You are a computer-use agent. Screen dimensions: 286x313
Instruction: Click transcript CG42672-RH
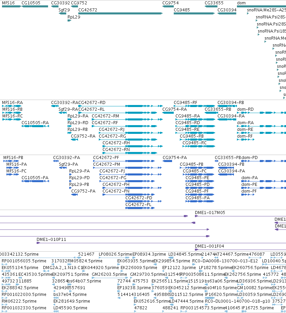pos(116,143)
